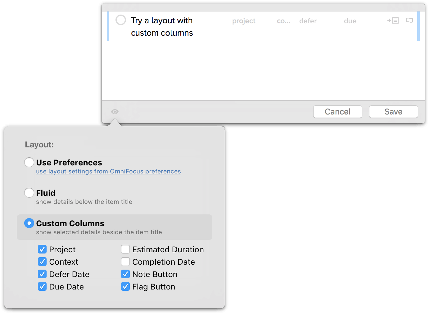The image size is (429, 314).
Task: Click the defer date field
Action: (x=308, y=21)
